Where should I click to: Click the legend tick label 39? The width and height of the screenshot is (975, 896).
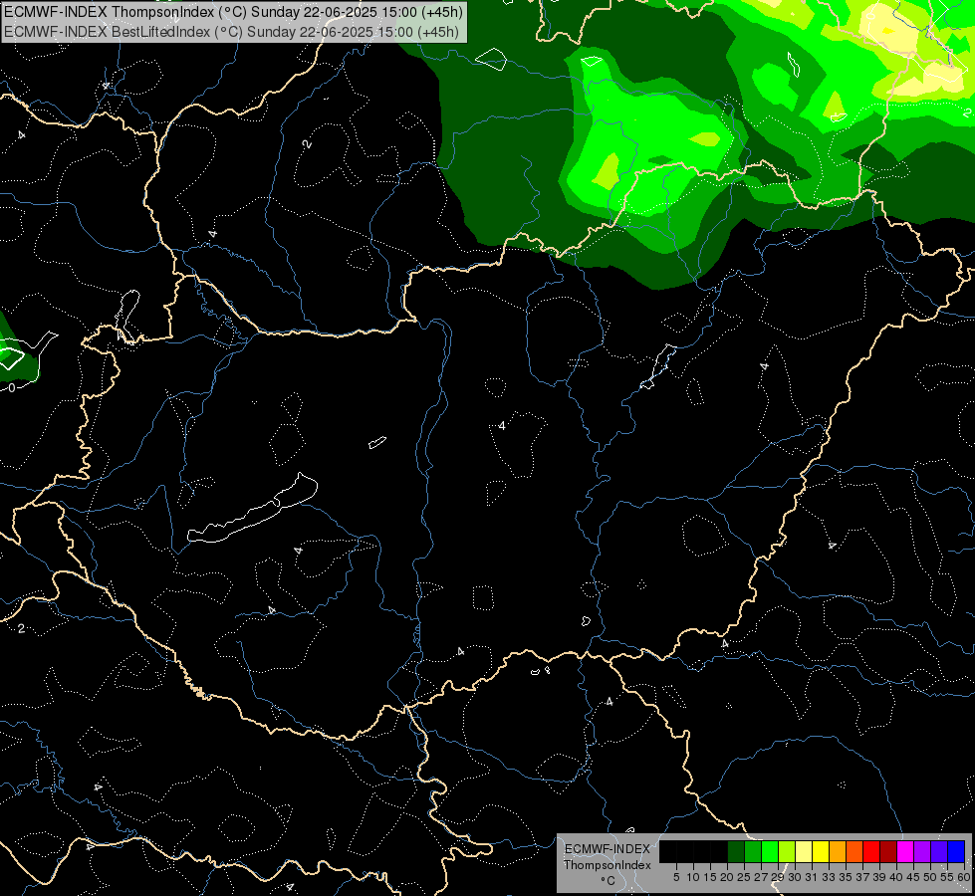pos(879,877)
